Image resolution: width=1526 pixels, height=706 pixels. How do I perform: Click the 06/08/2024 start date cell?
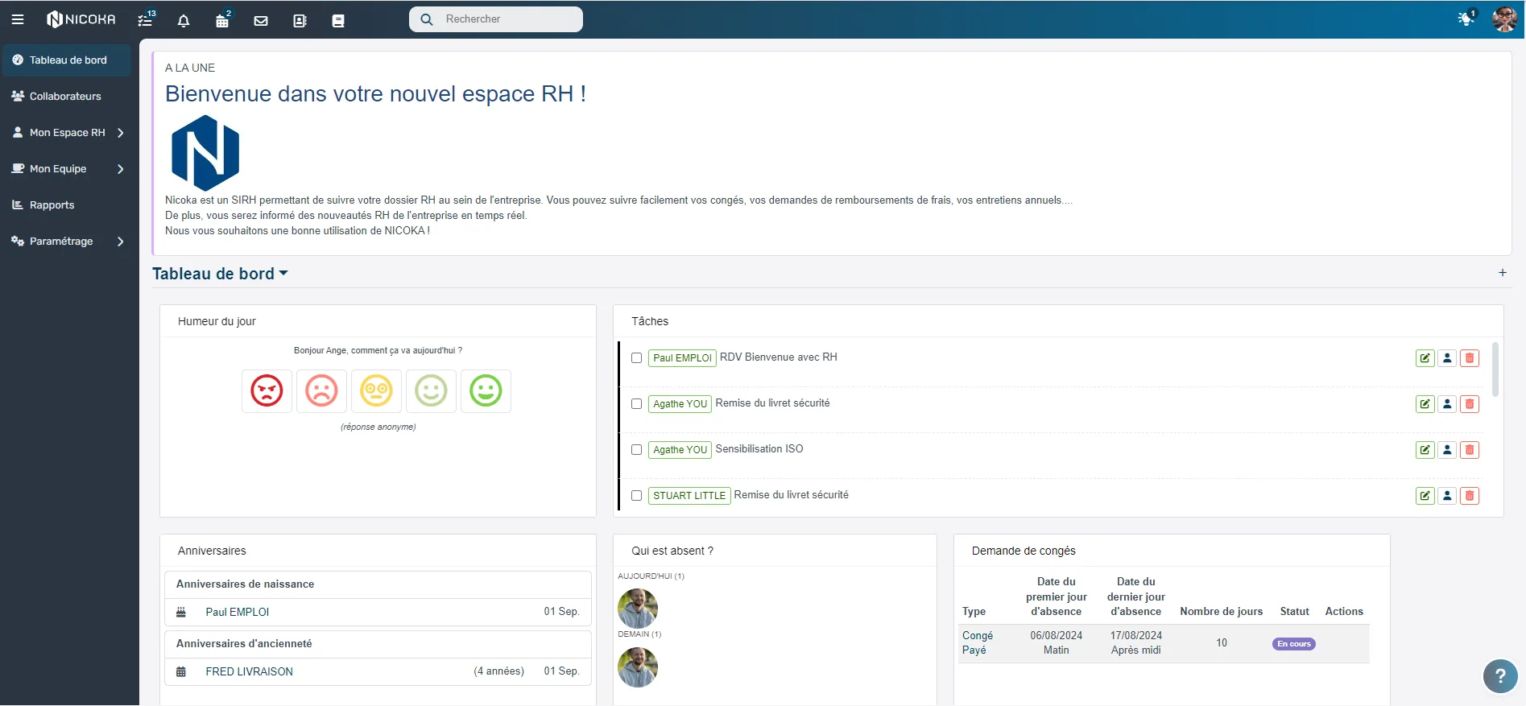click(x=1057, y=643)
